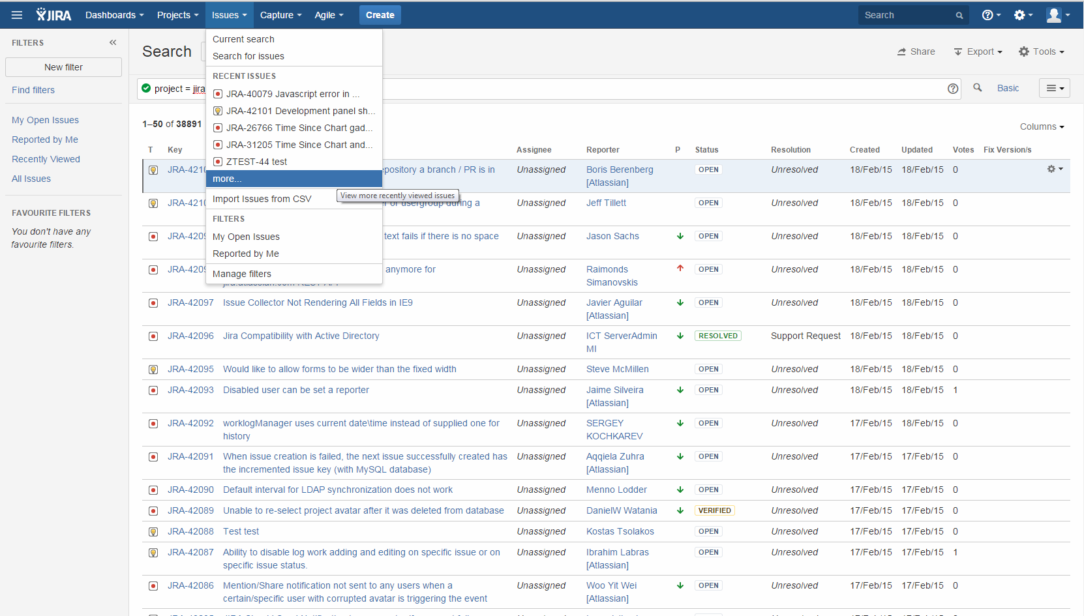Viewport: 1084px width, 616px height.
Task: Sort by the Created column header
Action: tap(865, 150)
